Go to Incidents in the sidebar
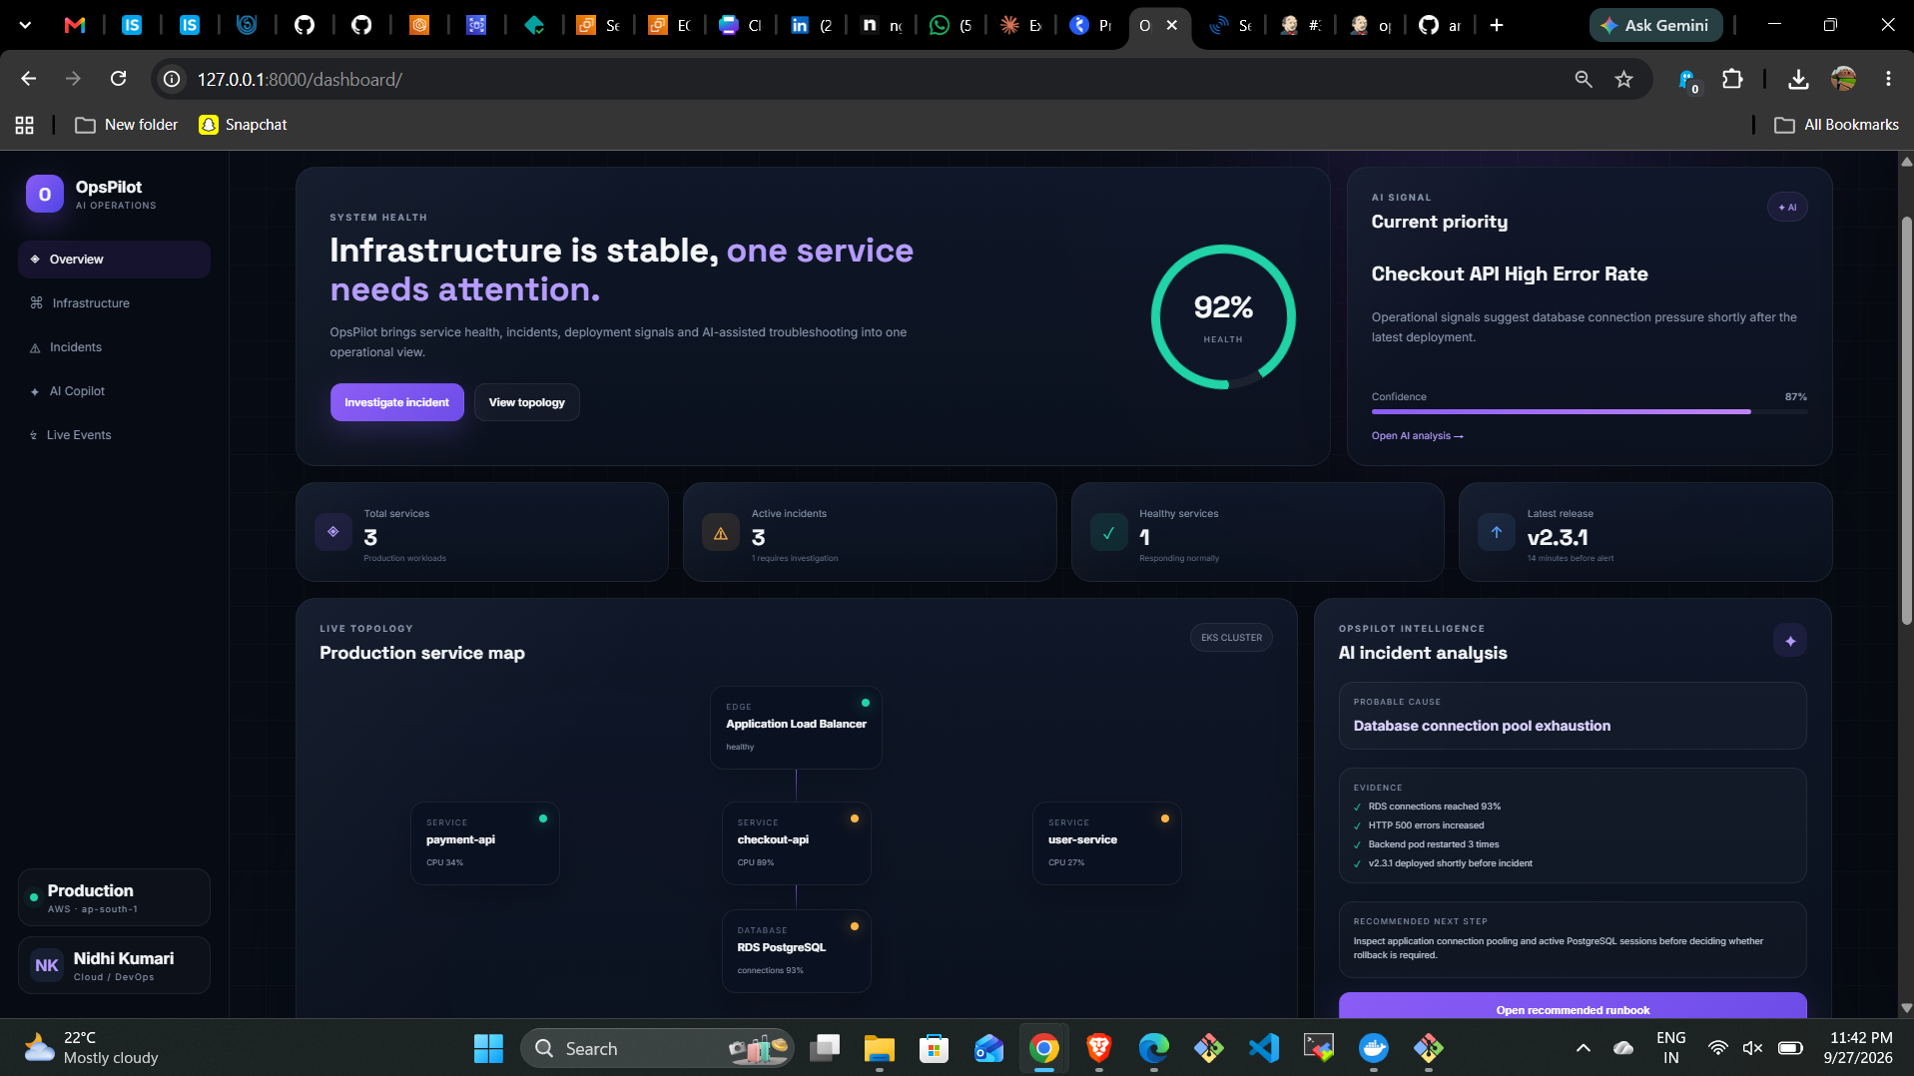Screen dimensions: 1914x1076 tap(114, 347)
